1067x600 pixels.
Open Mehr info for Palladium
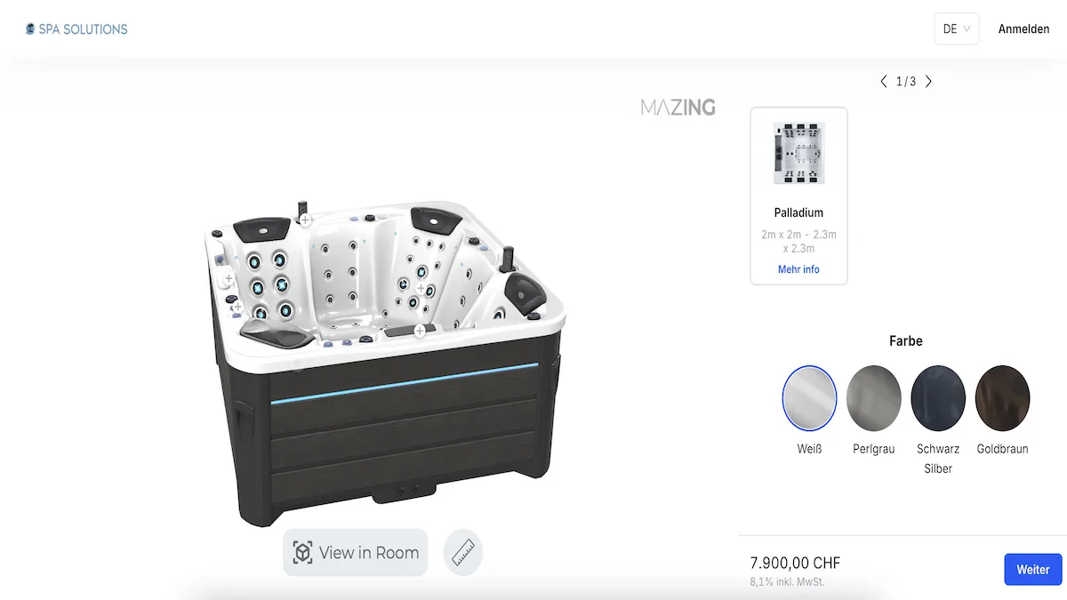click(x=798, y=269)
